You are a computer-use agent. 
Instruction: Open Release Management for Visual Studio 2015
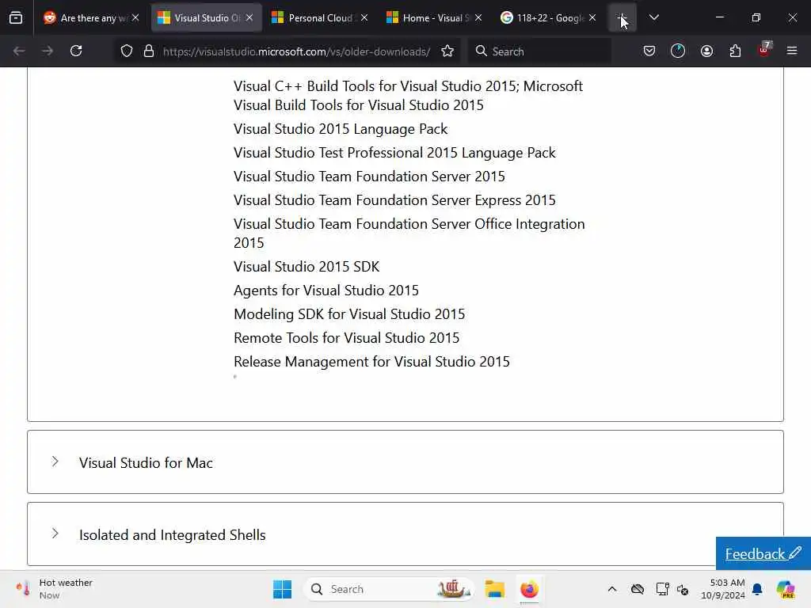pyautogui.click(x=371, y=361)
